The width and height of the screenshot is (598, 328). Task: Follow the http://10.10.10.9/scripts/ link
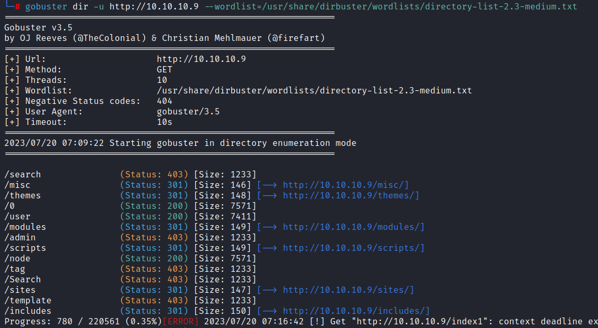353,248
